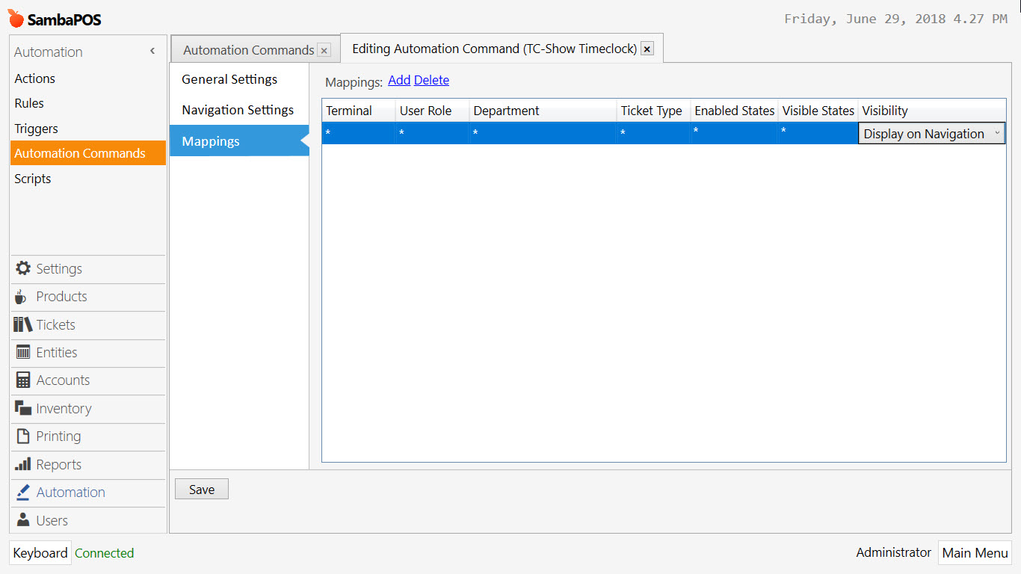
Task: Open the Tickets module
Action: click(x=53, y=324)
